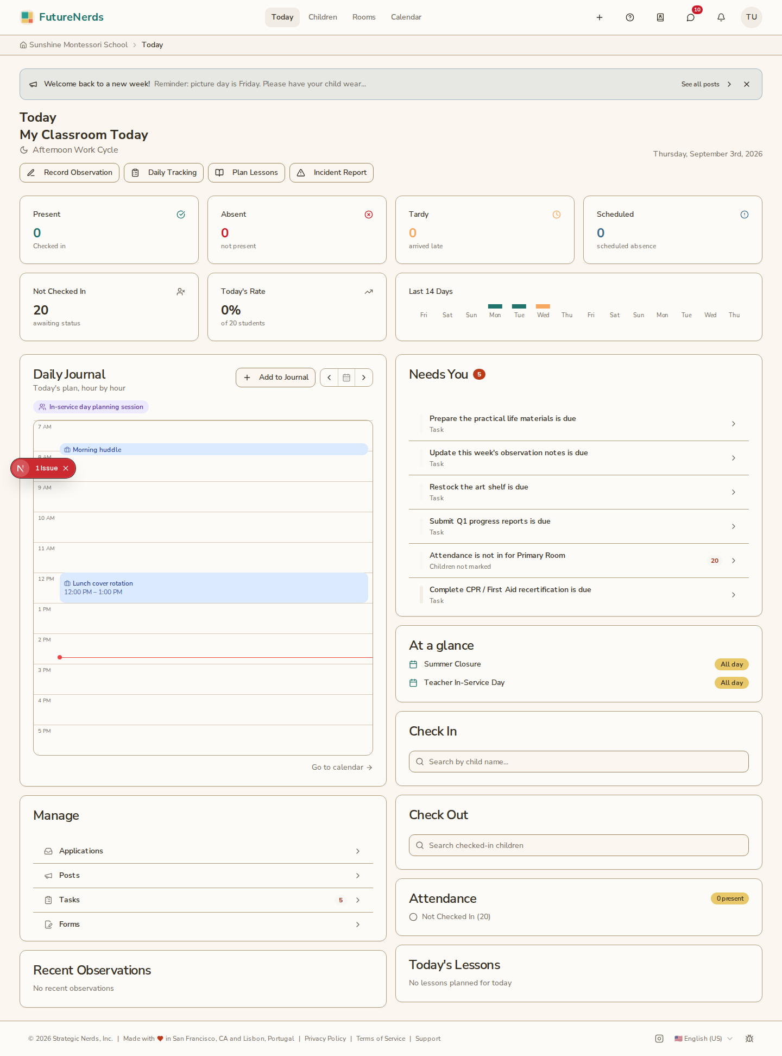782x1056 pixels.
Task: Open Applications in Manage list
Action: click(203, 851)
